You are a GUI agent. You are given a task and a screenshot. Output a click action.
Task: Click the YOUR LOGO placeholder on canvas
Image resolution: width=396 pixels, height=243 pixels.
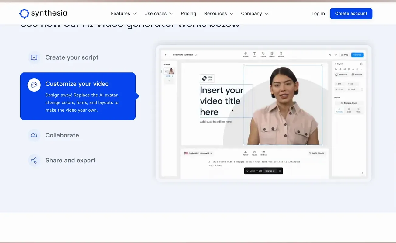[x=207, y=78]
